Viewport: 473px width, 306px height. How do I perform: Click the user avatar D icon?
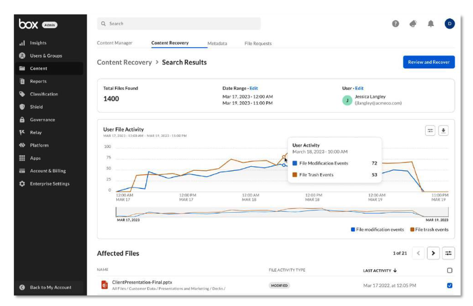(x=449, y=24)
